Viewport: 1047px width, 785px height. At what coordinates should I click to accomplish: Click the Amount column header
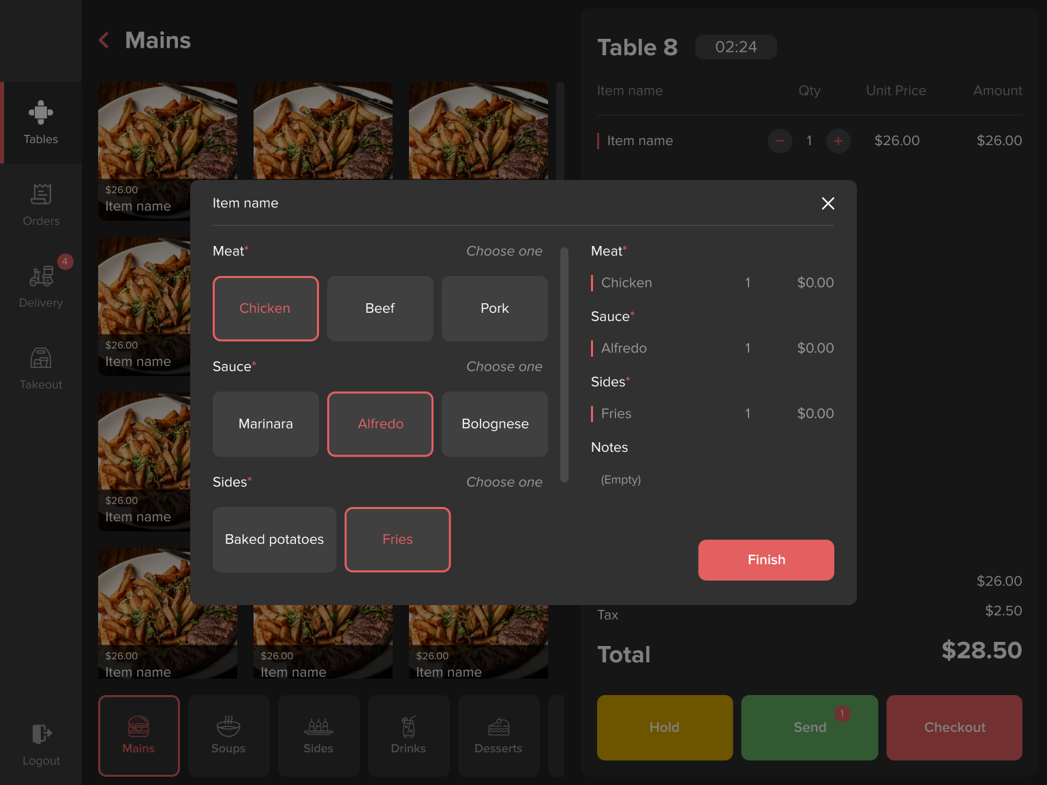pyautogui.click(x=997, y=91)
